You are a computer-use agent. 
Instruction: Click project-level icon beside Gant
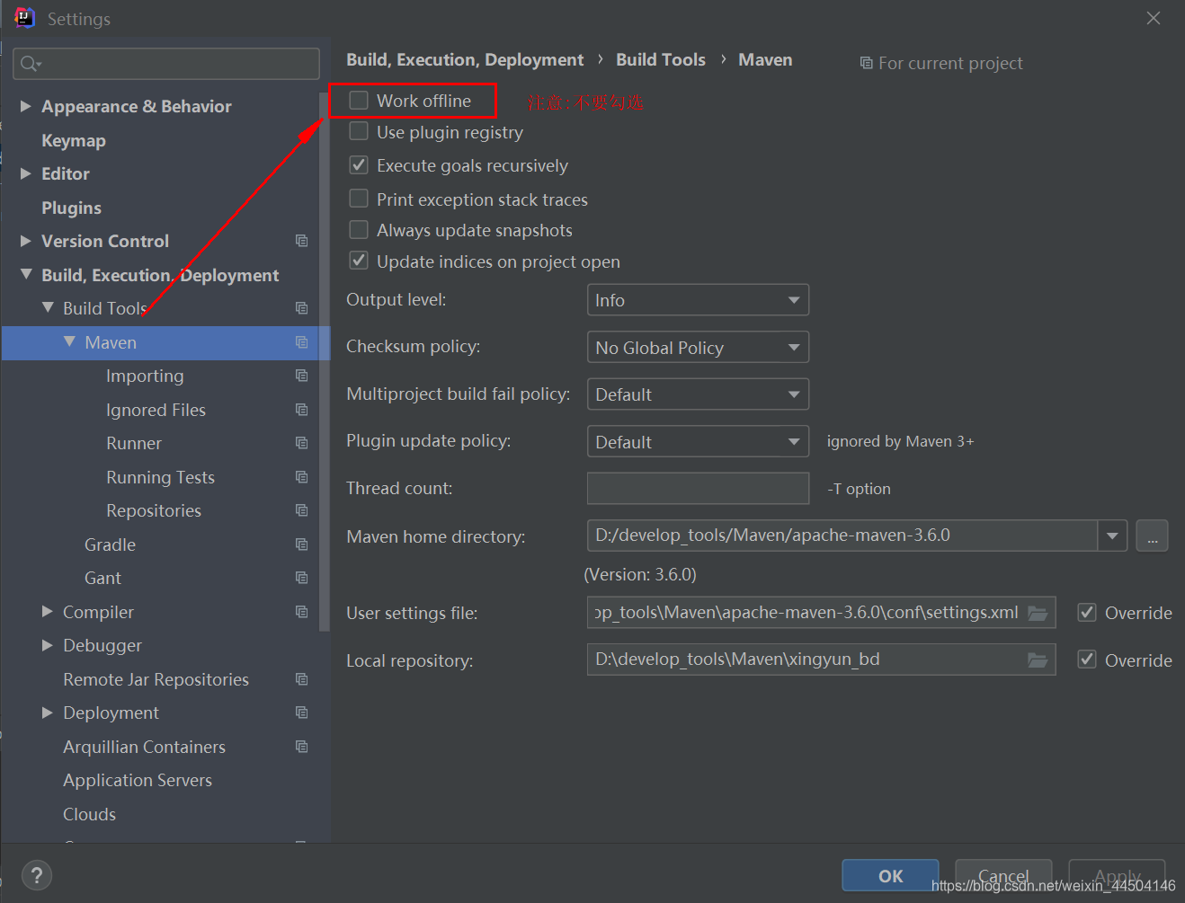(301, 578)
